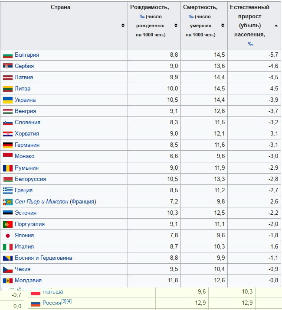Click the Germany flag icon
The image size is (282, 310).
[7, 145]
